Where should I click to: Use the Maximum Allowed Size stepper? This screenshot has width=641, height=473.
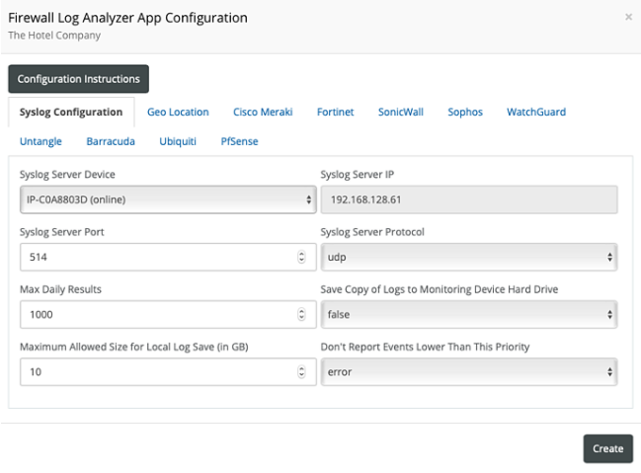[x=301, y=372]
